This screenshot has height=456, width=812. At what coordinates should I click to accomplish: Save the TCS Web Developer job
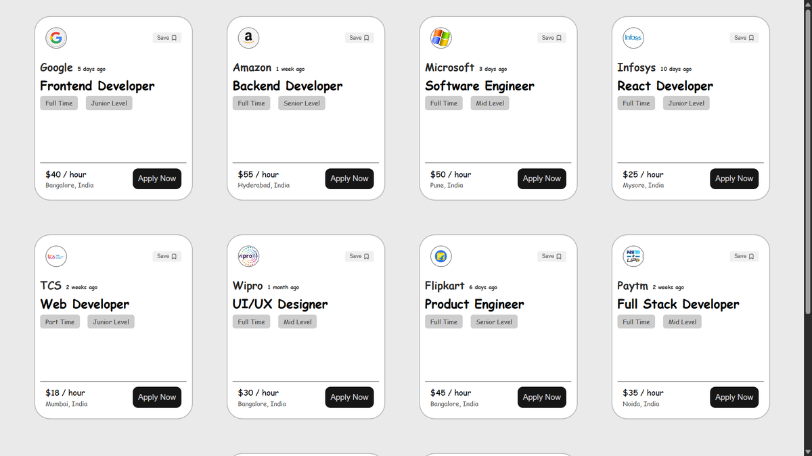coord(166,256)
